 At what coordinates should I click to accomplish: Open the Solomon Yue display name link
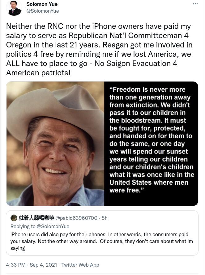[x=42, y=4]
